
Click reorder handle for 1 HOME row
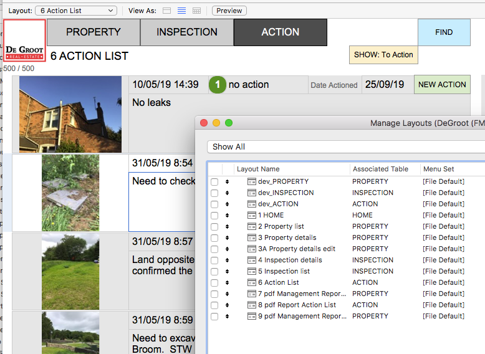tap(228, 215)
